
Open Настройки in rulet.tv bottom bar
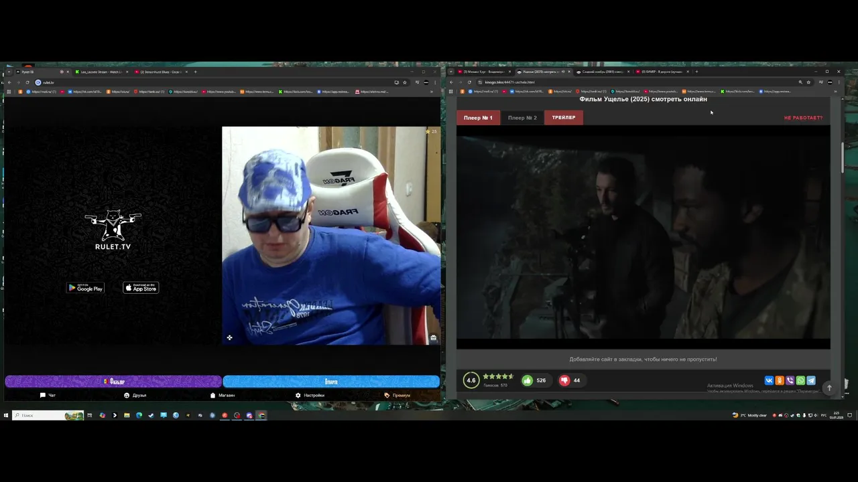tap(310, 395)
